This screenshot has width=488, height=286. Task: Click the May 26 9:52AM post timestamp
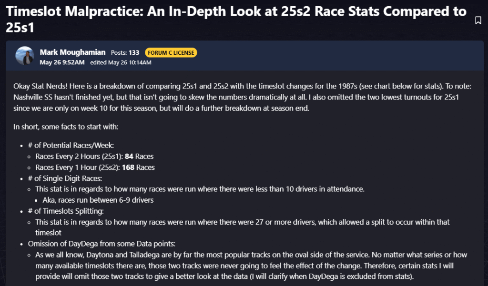(62, 62)
